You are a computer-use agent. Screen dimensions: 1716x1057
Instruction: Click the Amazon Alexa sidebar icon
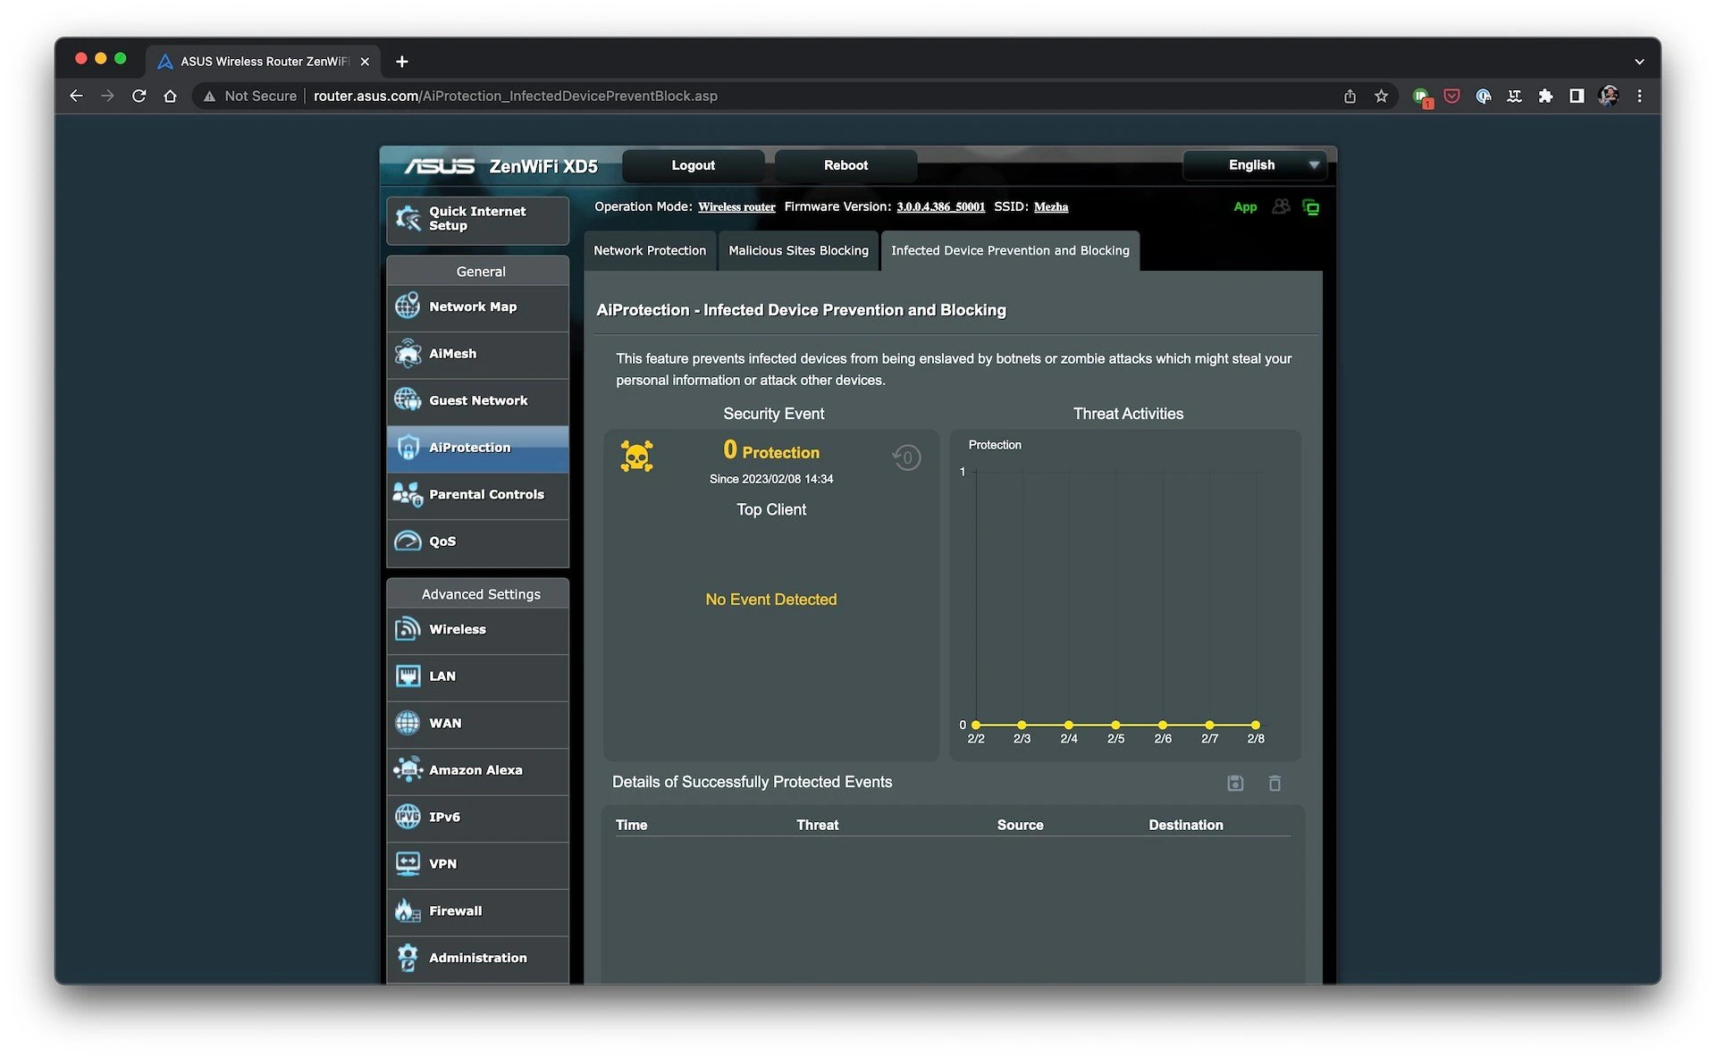click(x=408, y=770)
